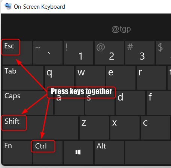Tap the letter q key
171x168 pixels.
pyautogui.click(x=59, y=78)
